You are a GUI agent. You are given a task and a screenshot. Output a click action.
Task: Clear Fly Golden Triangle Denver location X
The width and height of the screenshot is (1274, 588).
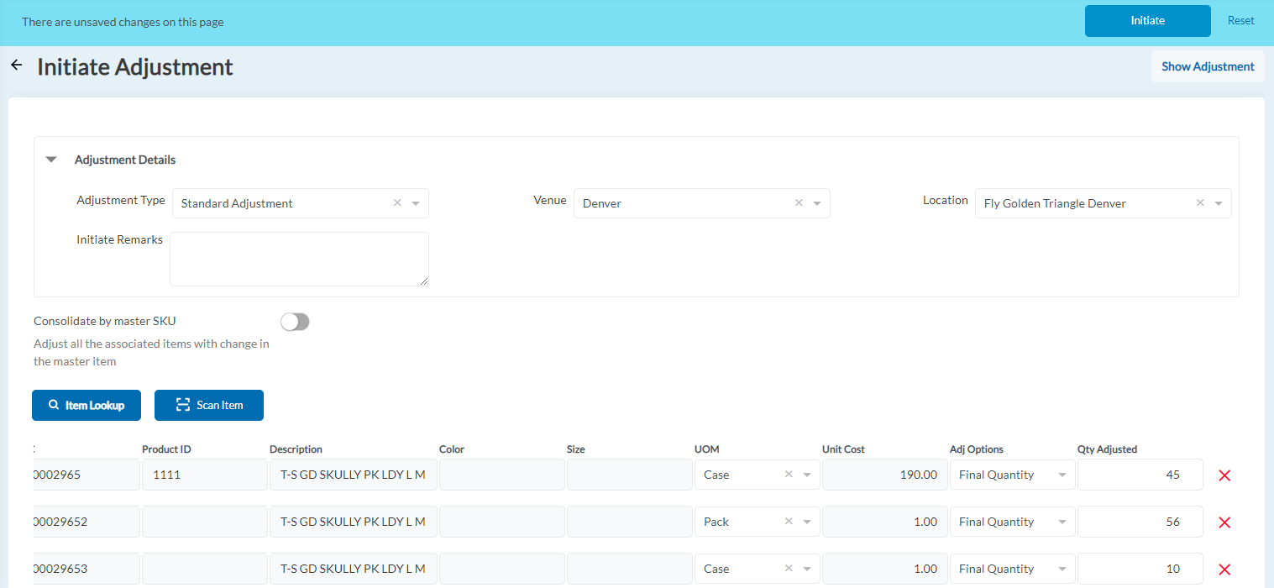1200,202
